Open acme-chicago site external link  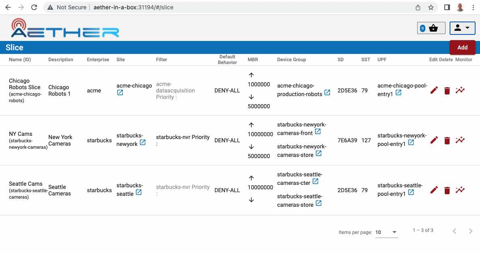coord(120,92)
